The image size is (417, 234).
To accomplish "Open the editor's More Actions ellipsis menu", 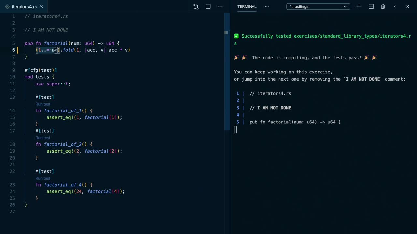I will [220, 6].
